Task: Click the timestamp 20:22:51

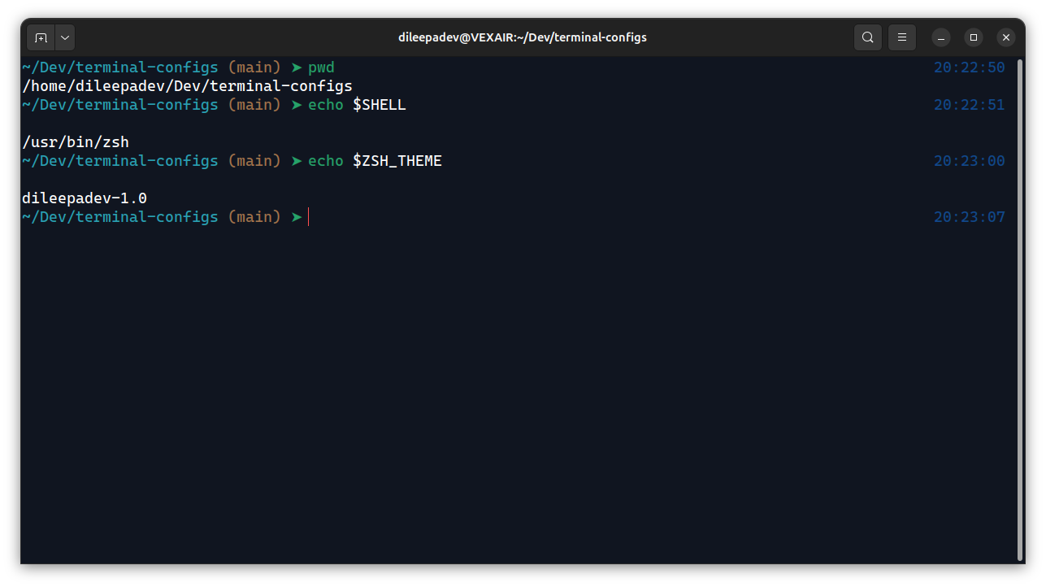Action: [x=970, y=105]
